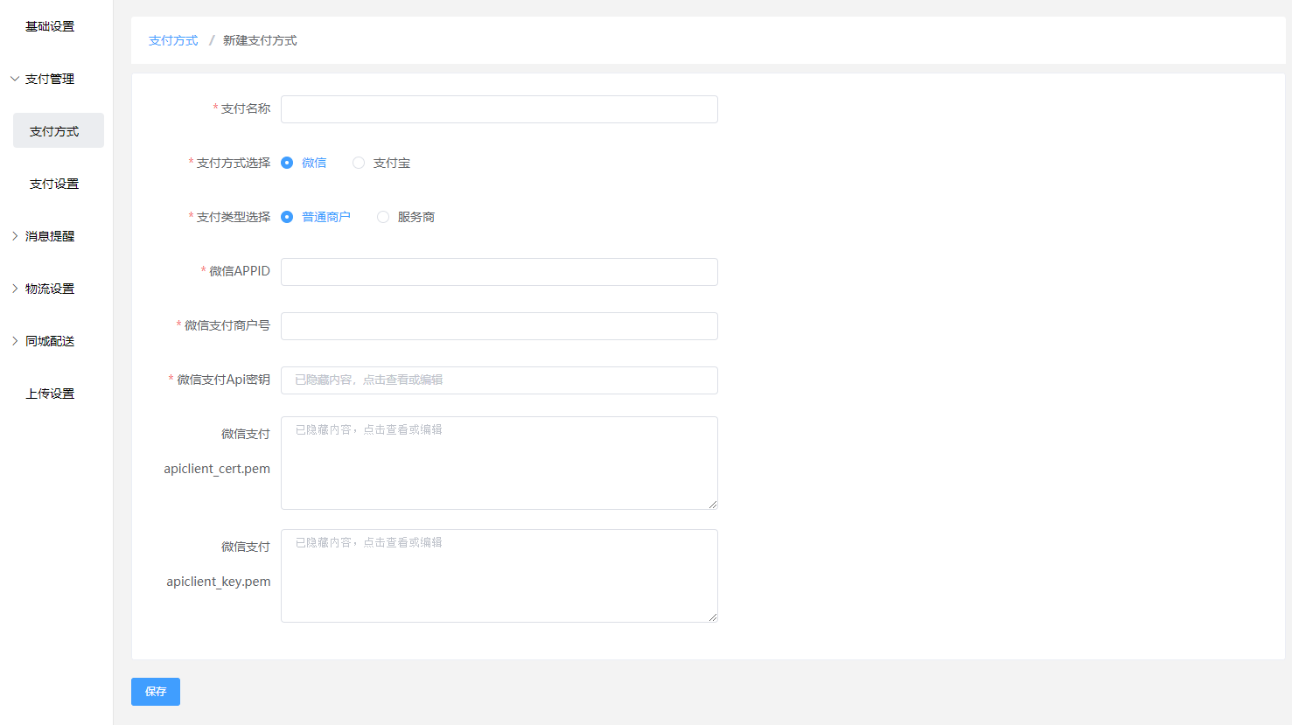Click the 同城配送 sidebar label
This screenshot has width=1292, height=725.
pyautogui.click(x=50, y=341)
